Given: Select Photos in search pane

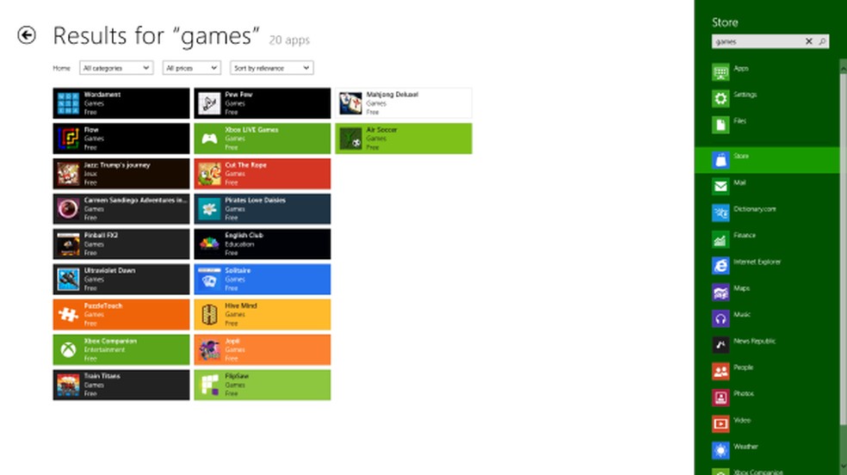Looking at the screenshot, I should click(x=767, y=398).
